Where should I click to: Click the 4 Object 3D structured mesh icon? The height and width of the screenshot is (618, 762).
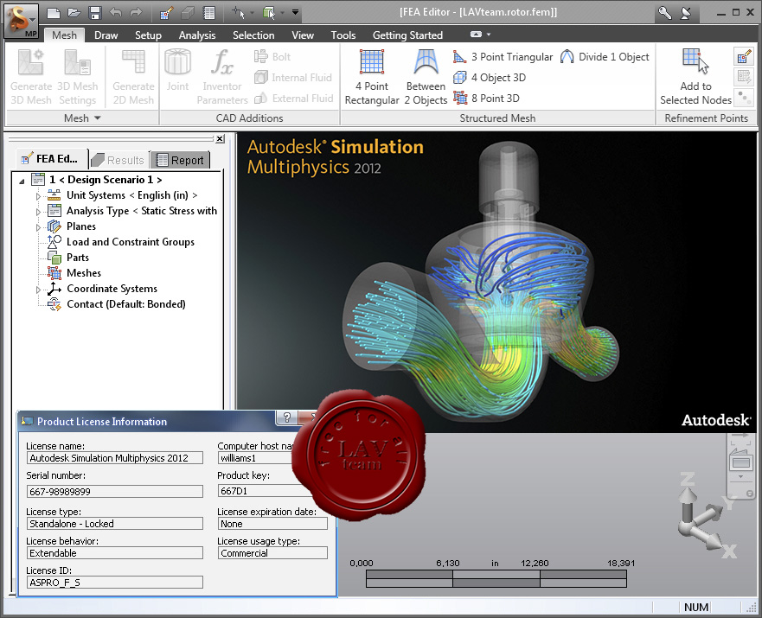pos(493,77)
